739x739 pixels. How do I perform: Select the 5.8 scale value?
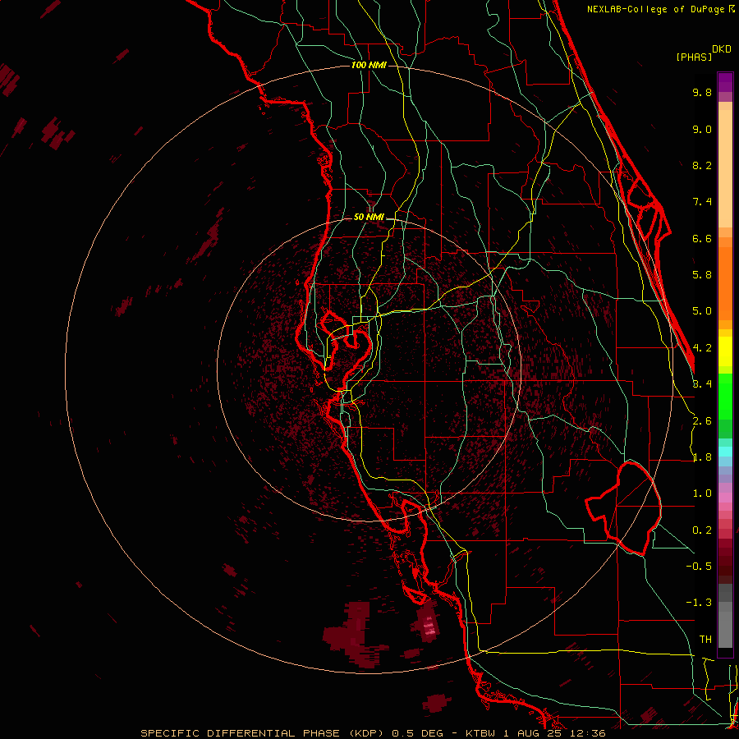coord(702,275)
